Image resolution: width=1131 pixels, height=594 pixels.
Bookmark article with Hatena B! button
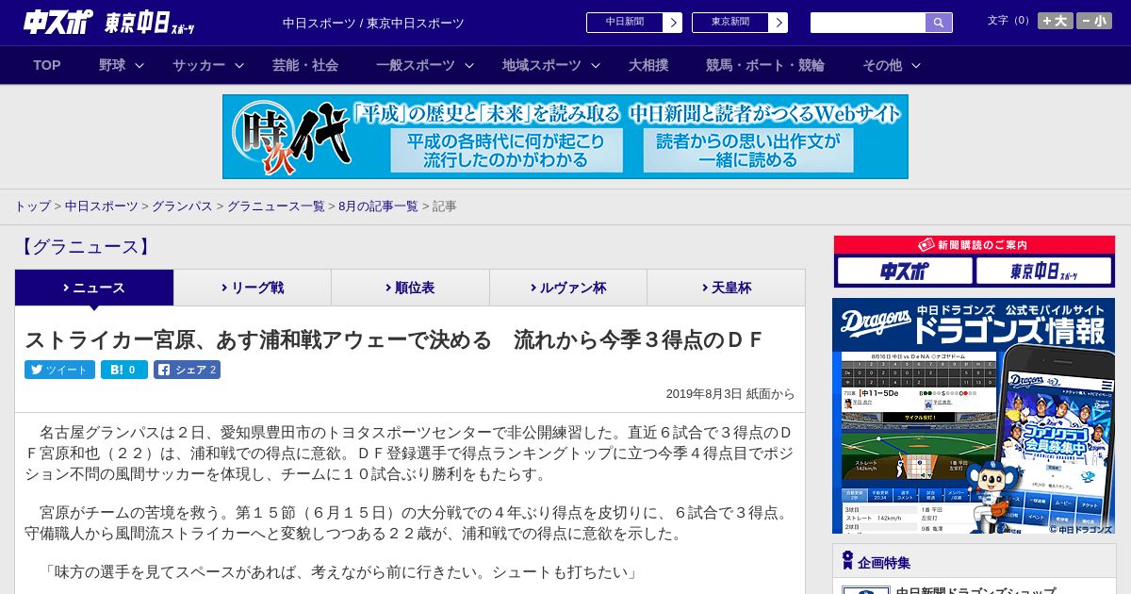click(124, 370)
